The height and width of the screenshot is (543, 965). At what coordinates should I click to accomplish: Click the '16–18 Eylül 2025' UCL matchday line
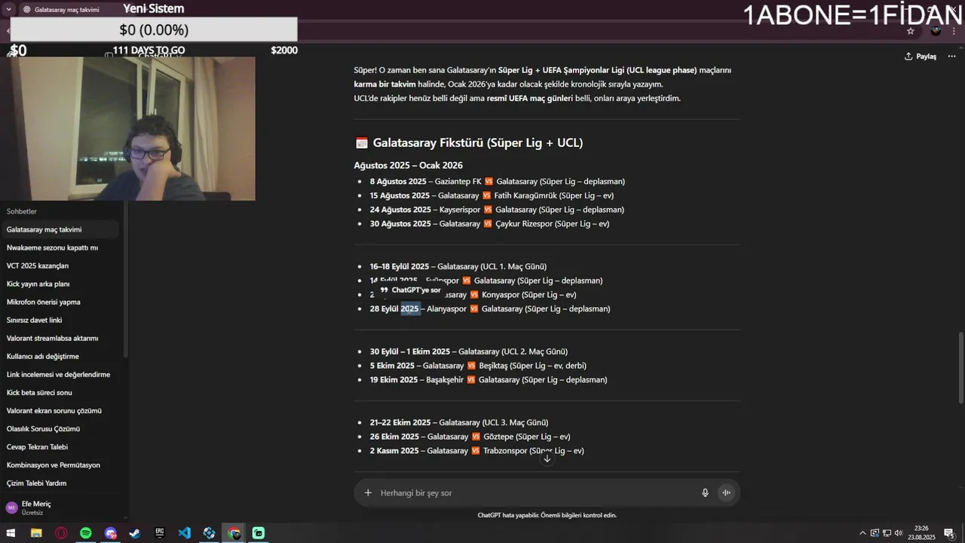click(458, 266)
